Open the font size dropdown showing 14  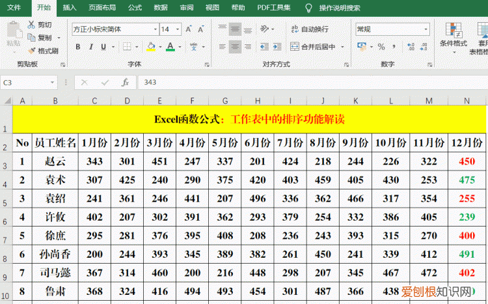[x=178, y=29]
